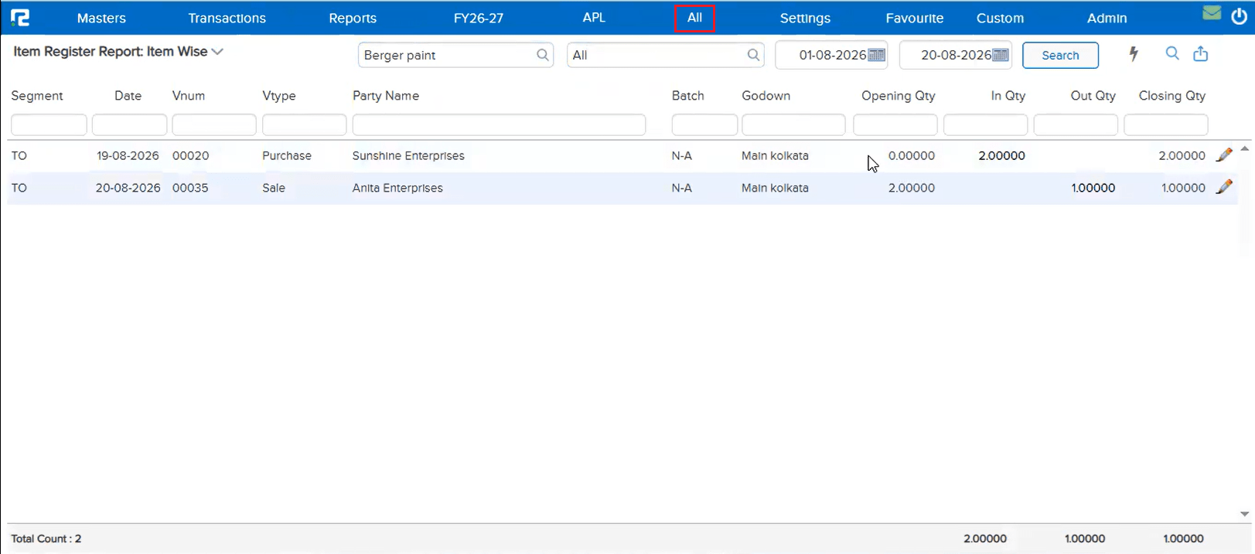Click the Batch column header
The height and width of the screenshot is (554, 1255).
pos(688,96)
